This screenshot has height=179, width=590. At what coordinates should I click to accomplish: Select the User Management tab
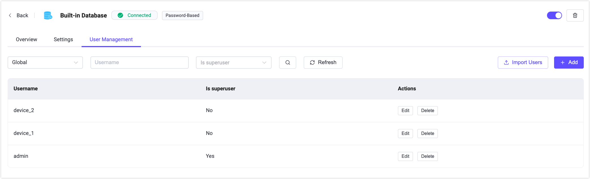click(x=111, y=40)
